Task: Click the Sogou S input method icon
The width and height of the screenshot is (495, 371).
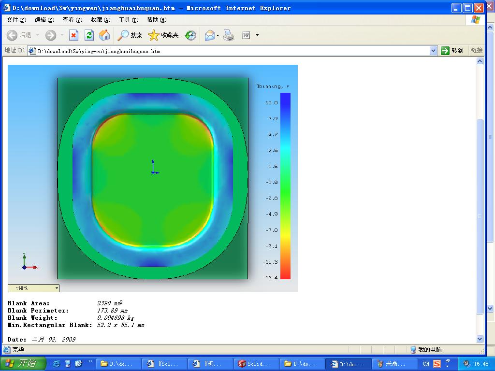Action: [437, 364]
